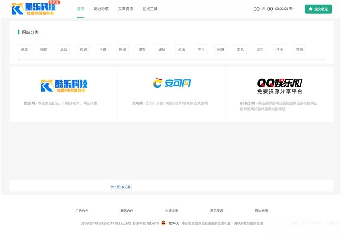Select the 论坛 category tag
The image size is (341, 237).
coord(182,50)
